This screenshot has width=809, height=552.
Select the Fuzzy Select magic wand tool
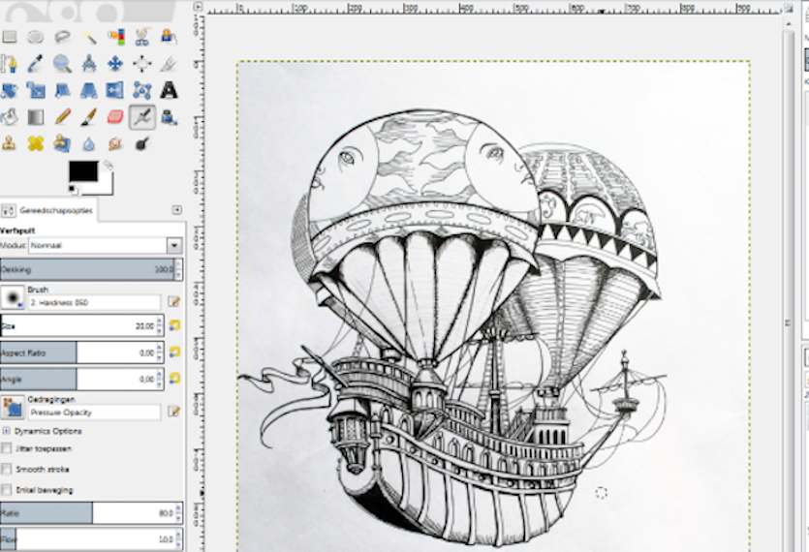(x=89, y=37)
